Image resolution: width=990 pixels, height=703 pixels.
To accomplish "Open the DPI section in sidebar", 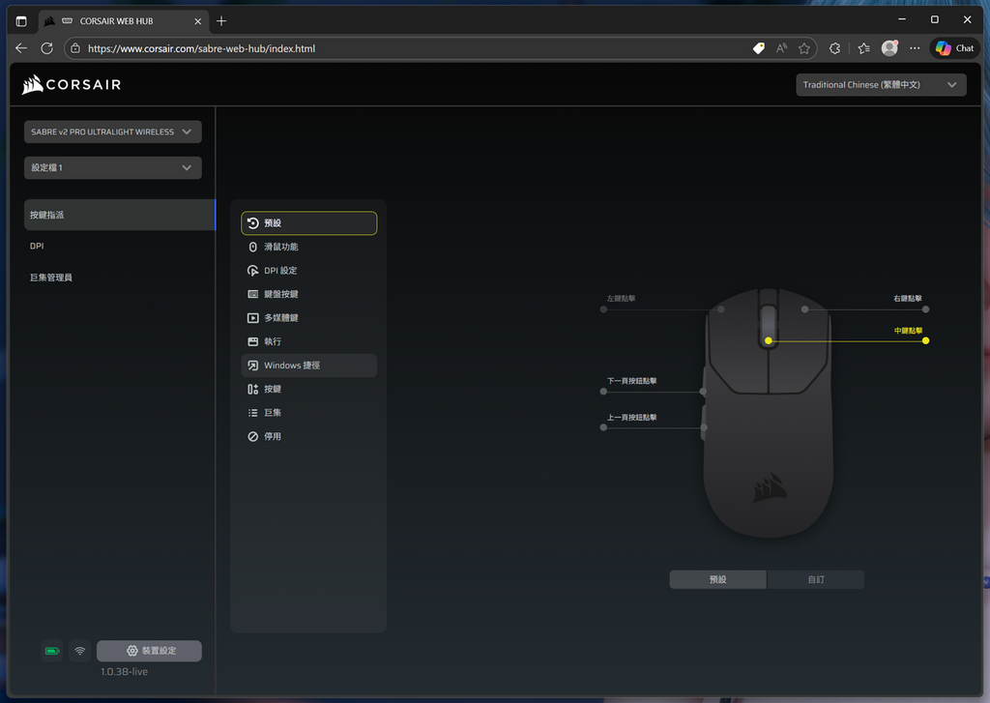I will coord(37,246).
